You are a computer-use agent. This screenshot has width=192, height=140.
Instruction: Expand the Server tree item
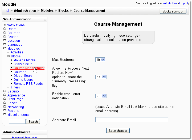pyautogui.click(x=12, y=103)
